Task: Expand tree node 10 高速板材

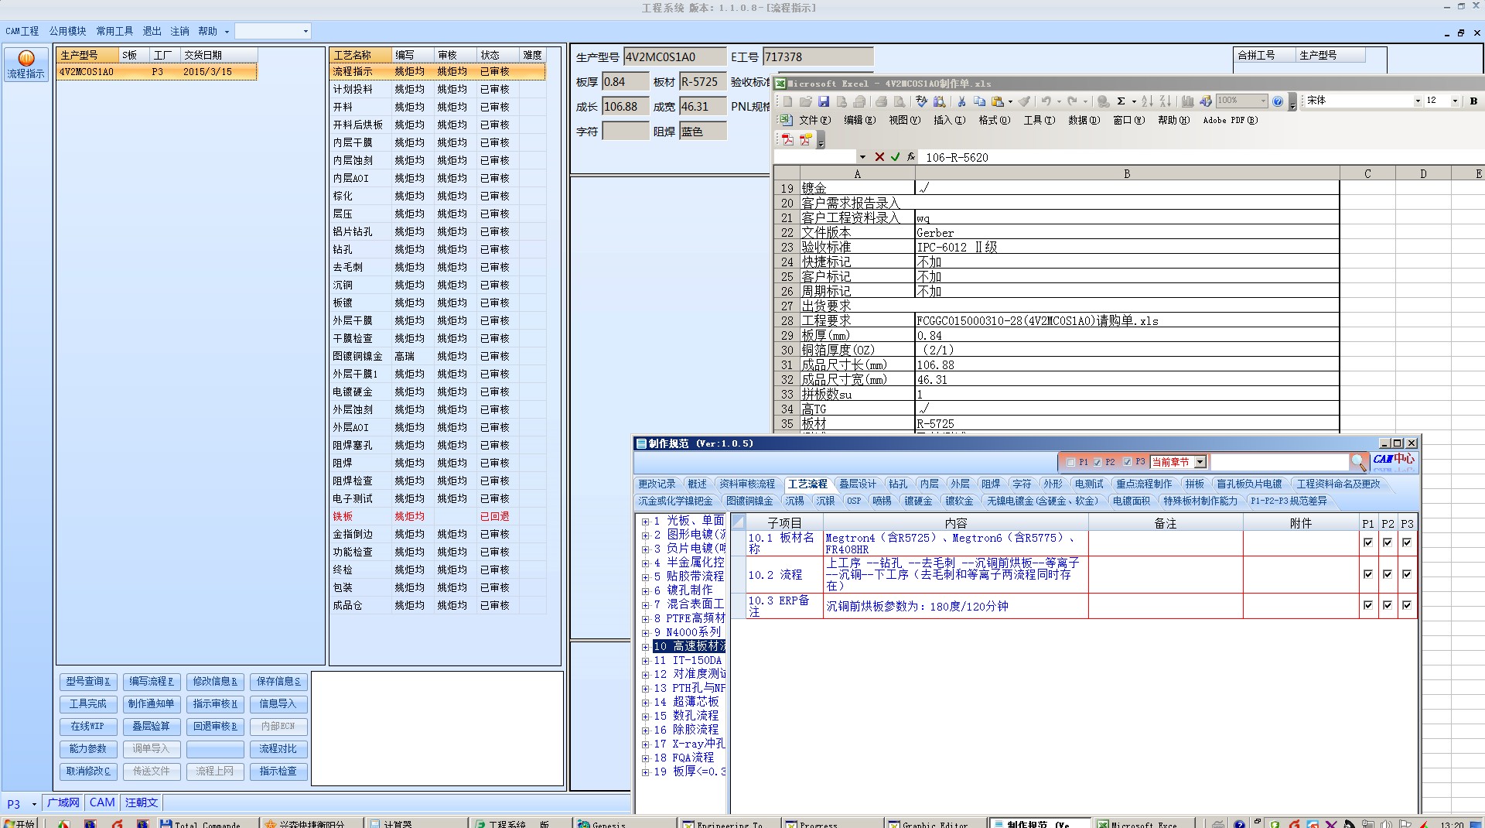Action: coord(645,647)
